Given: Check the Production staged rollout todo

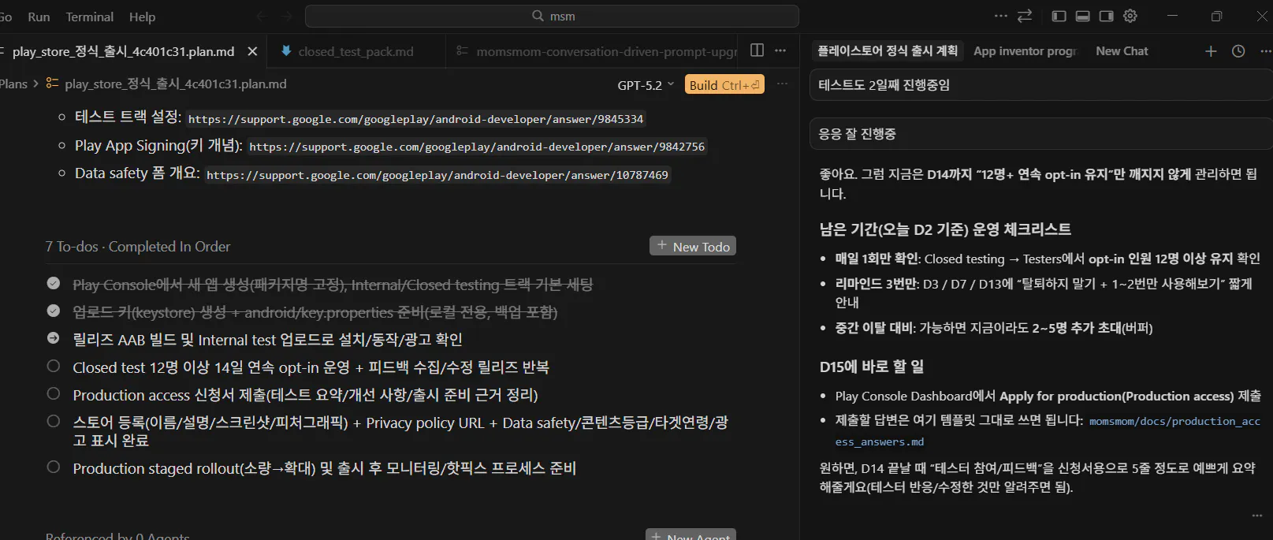Looking at the screenshot, I should click(54, 467).
